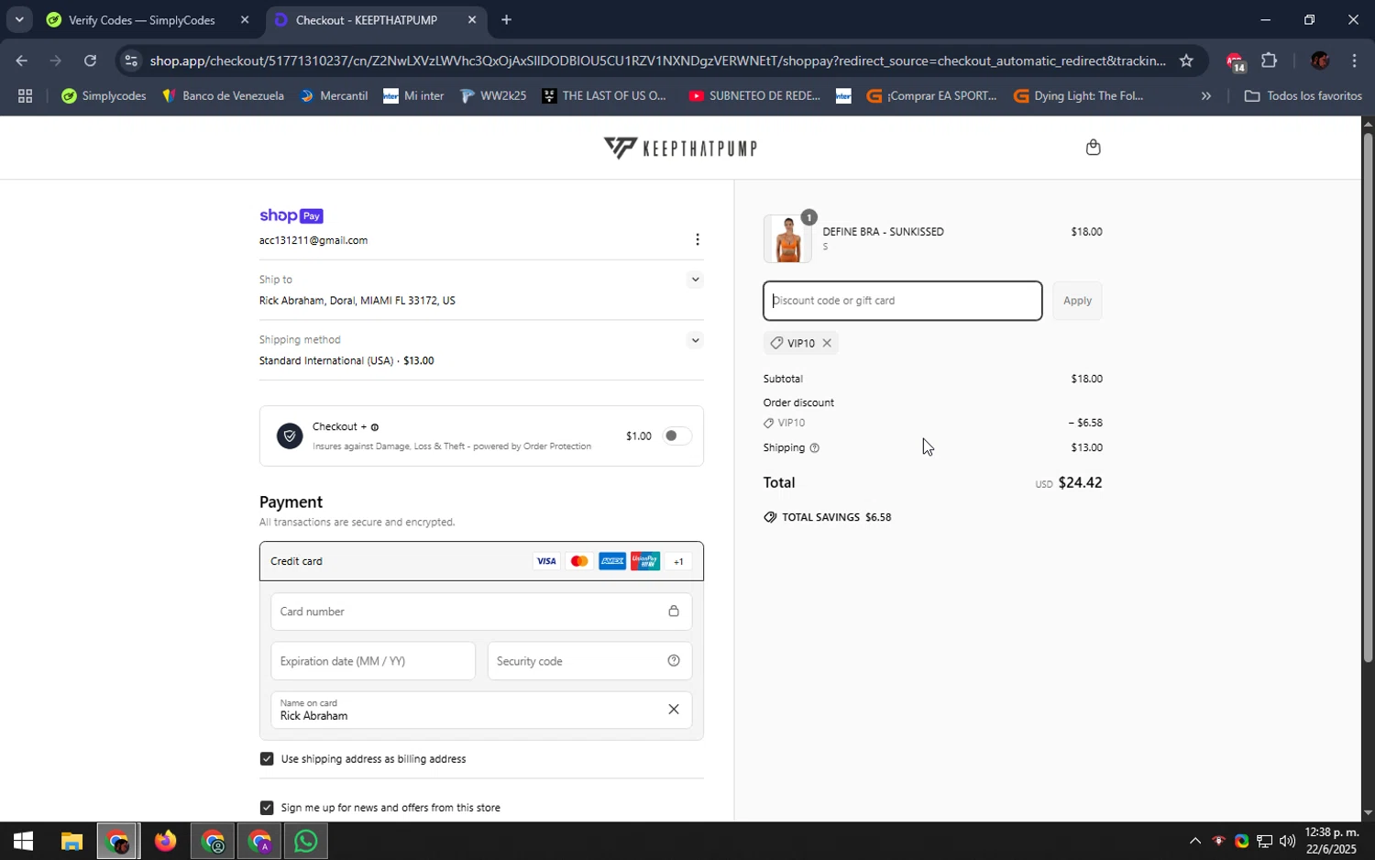1375x860 pixels.
Task: Open a new browser tab
Action: 506,19
